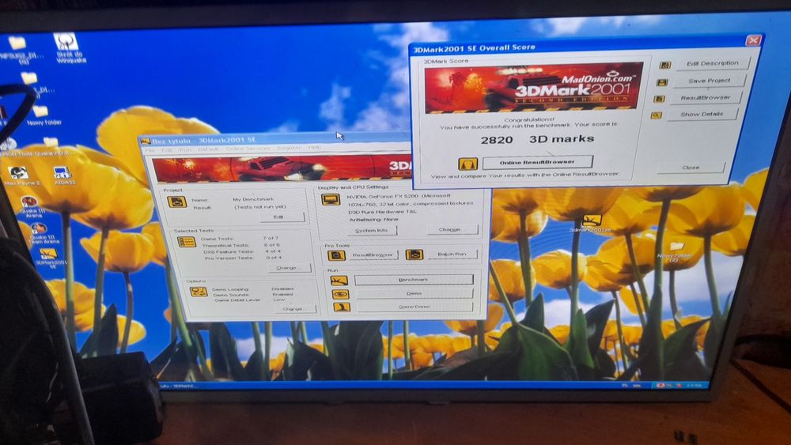Image resolution: width=791 pixels, height=445 pixels.
Task: Click Edit button in Project section
Action: (282, 217)
